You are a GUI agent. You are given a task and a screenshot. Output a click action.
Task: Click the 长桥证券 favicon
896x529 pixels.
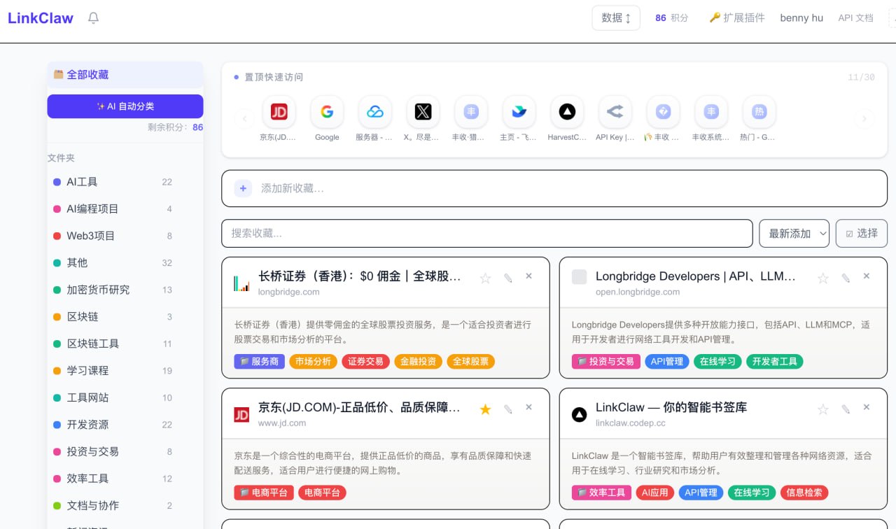(x=241, y=283)
